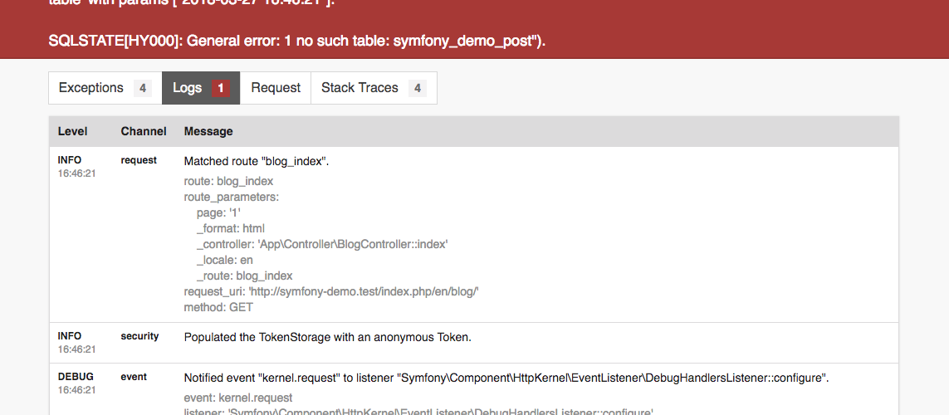Click the 16:46:21 timestamp in the security row
Image resolution: width=949 pixels, height=415 pixels.
tap(77, 349)
